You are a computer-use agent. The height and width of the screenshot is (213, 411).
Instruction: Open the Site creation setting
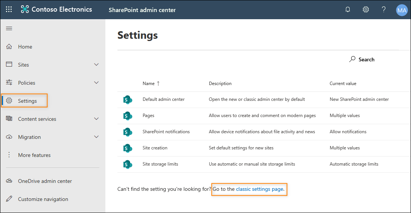coord(155,148)
